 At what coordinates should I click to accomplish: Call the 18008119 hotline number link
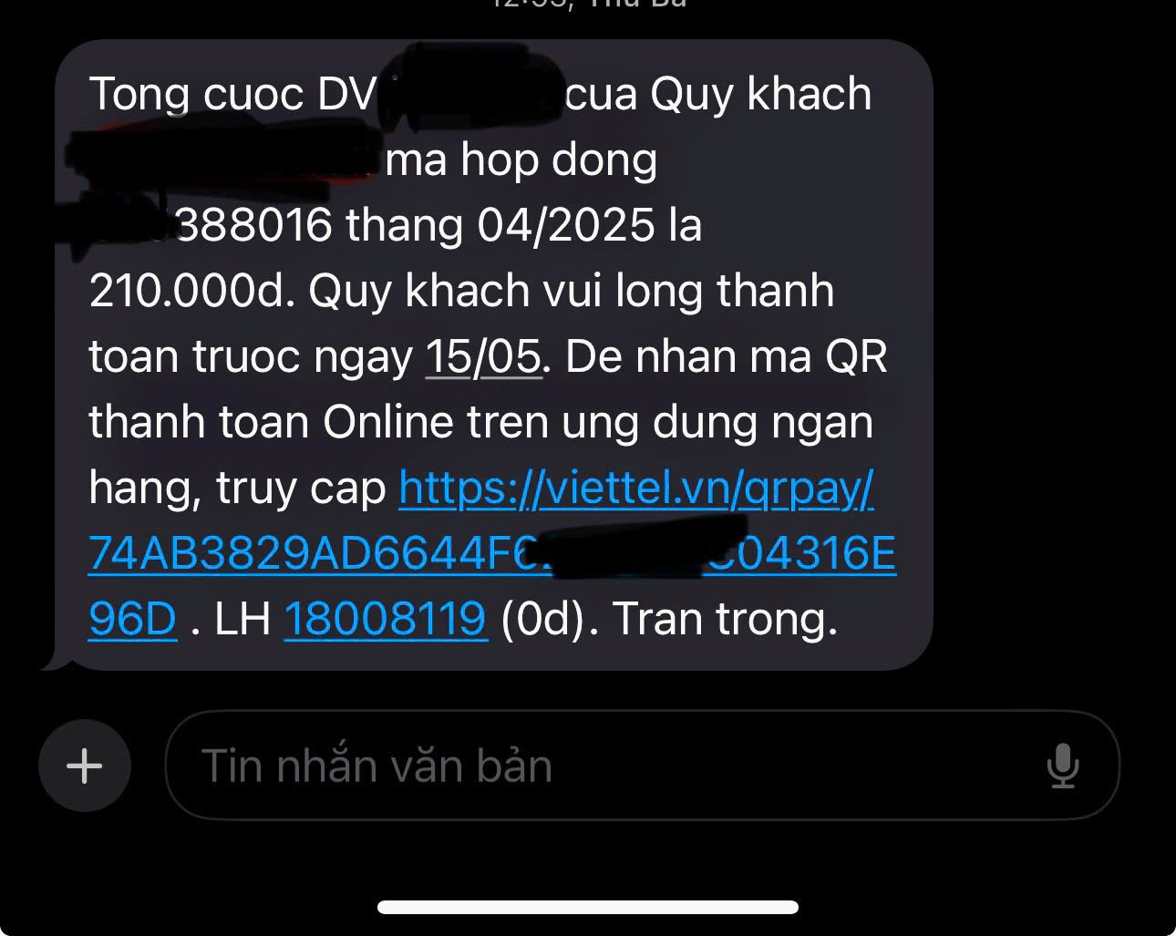click(386, 618)
